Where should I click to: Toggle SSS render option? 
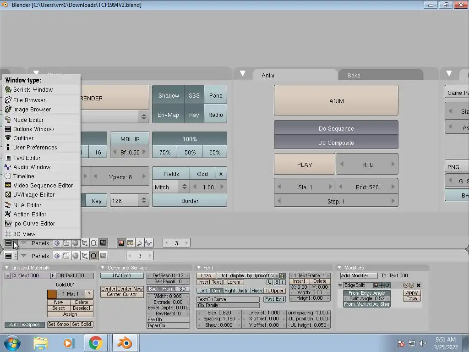pos(194,95)
